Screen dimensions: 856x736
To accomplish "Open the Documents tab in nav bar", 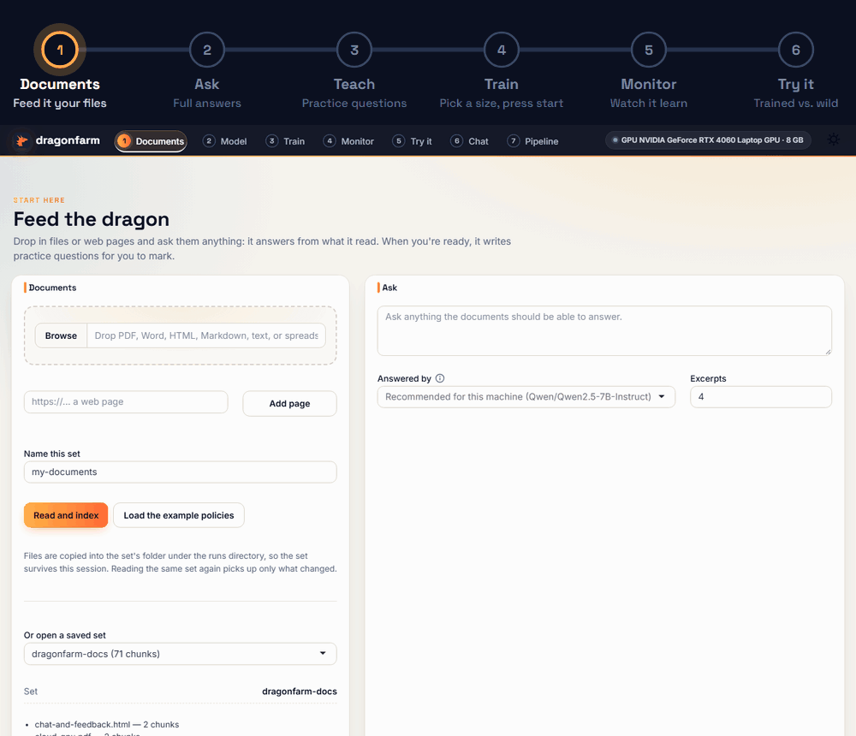I will (151, 141).
